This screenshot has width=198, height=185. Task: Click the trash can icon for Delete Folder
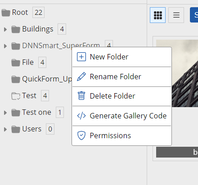coord(81,96)
